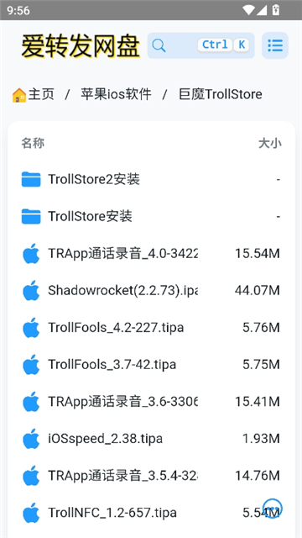302x538 pixels.
Task: Open file TRApp通话录音_3.6-3306
Action: (123, 402)
